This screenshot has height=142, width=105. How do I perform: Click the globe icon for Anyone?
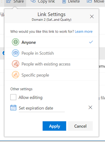[16, 42]
